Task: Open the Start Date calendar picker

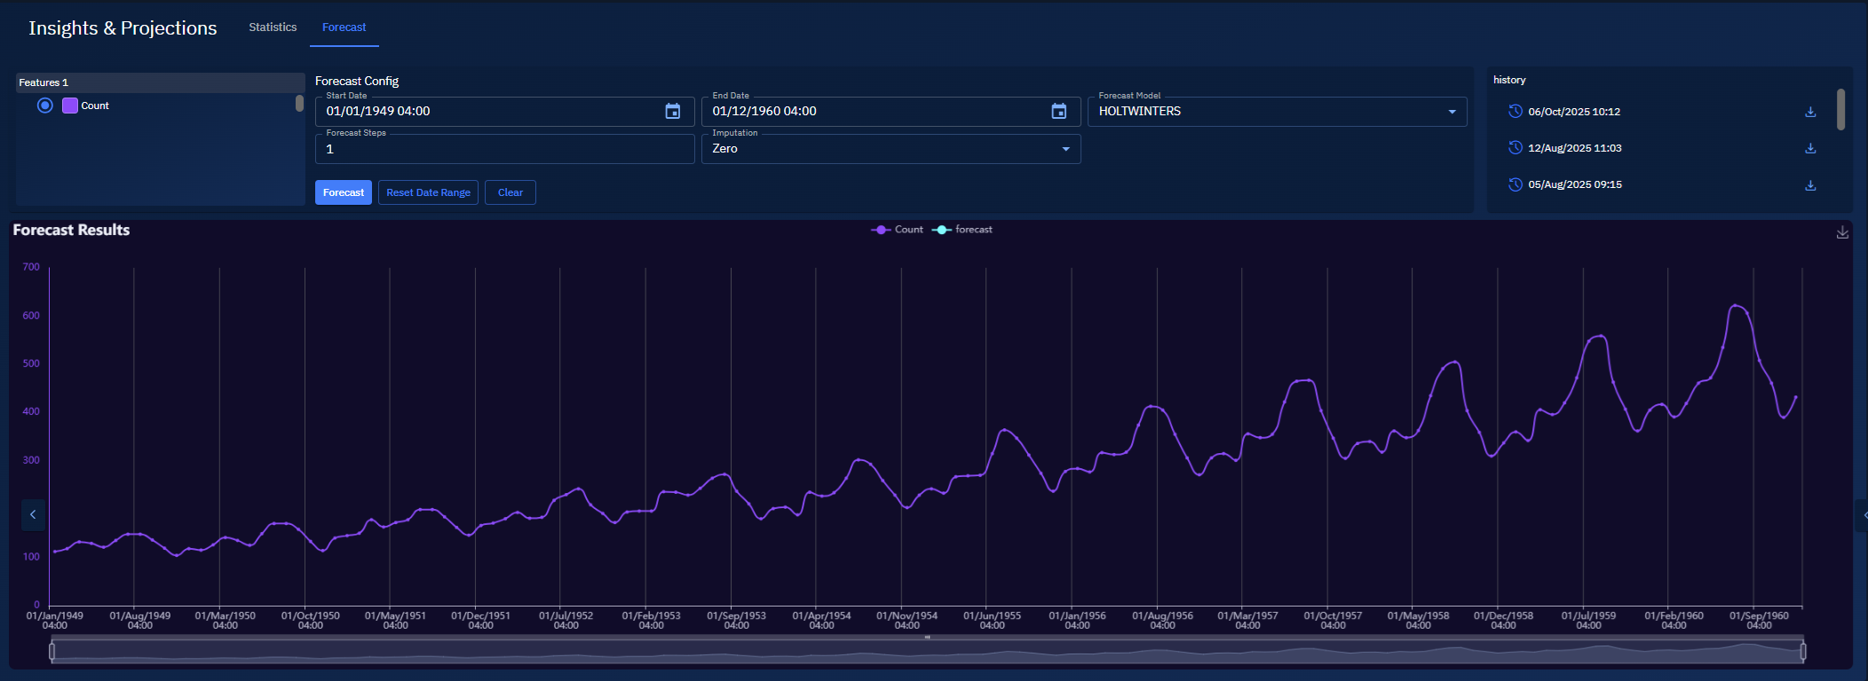Action: 673,111
